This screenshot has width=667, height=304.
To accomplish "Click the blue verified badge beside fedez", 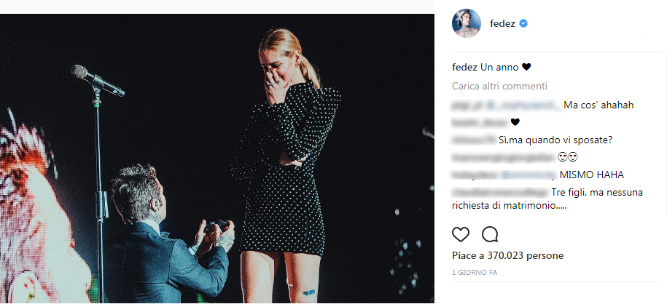I will click(523, 24).
